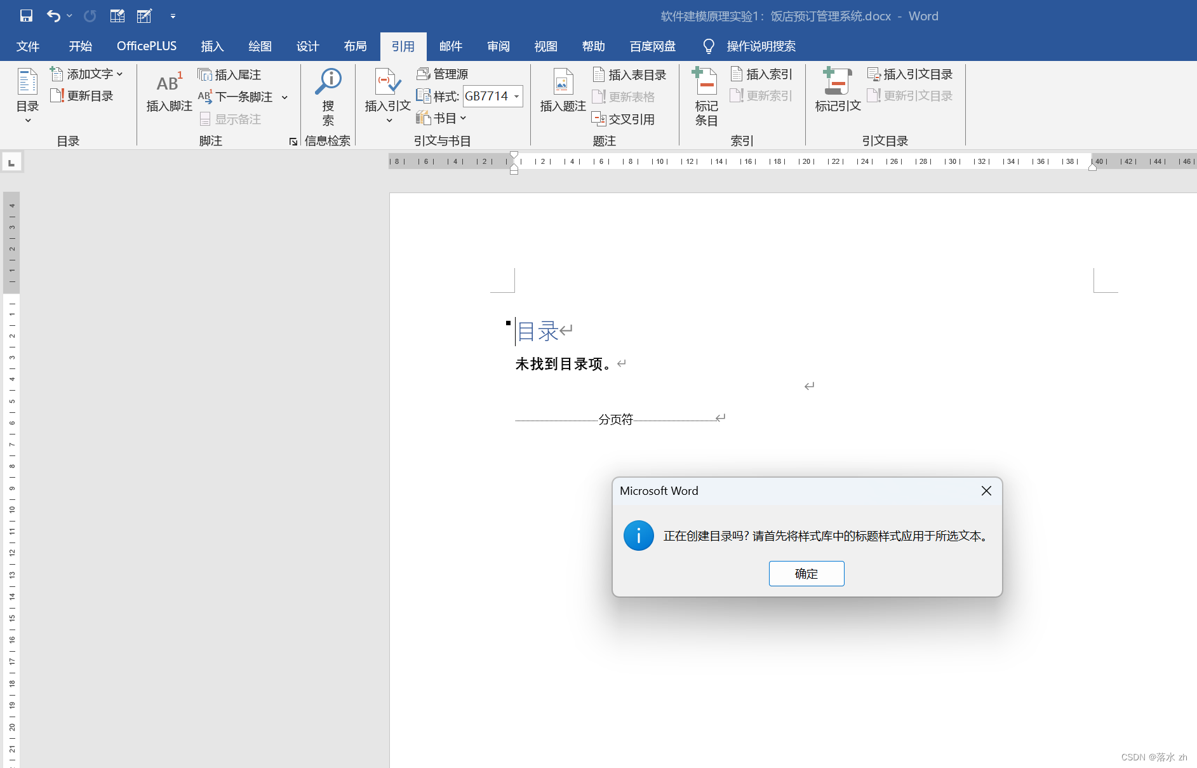Viewport: 1197px width, 768px height.
Task: Click the tab stop selector at ruler corner
Action: [x=11, y=163]
